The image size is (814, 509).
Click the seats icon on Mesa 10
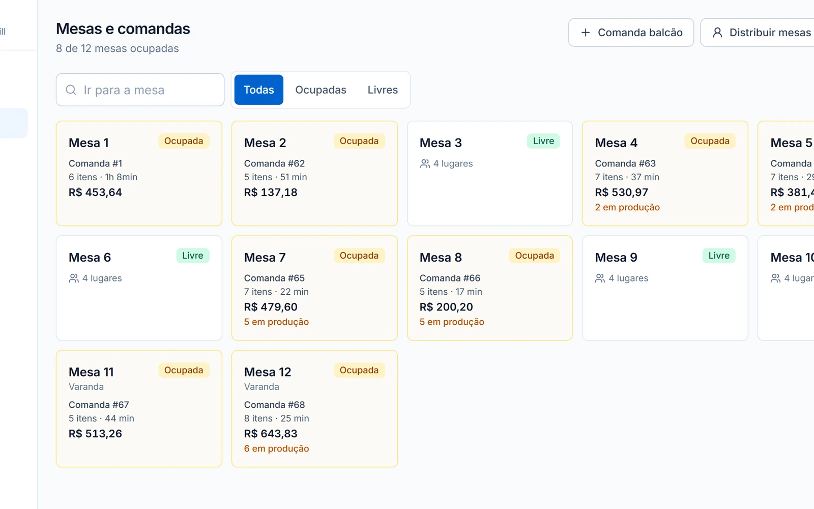point(776,278)
